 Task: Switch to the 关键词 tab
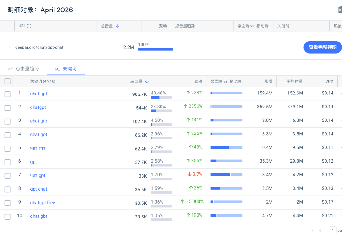[x=66, y=69]
